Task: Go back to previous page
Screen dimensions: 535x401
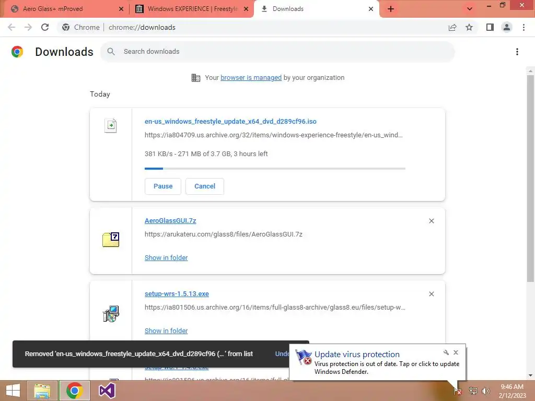Action: (11, 27)
